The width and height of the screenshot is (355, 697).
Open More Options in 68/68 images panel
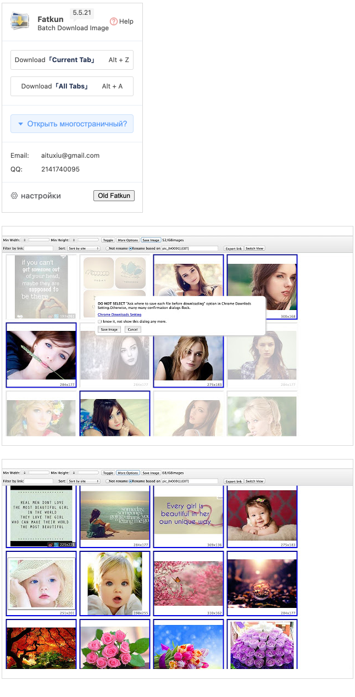(x=127, y=473)
